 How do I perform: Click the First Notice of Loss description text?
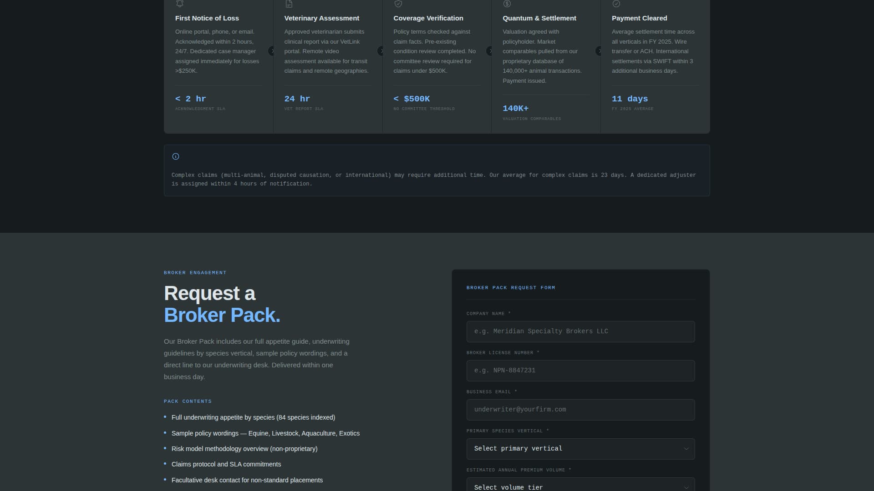tap(217, 51)
